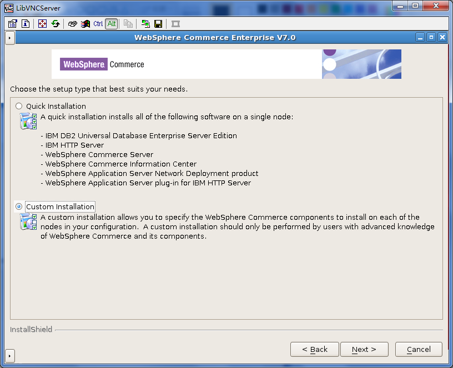Click the LibVNCServer title bar icon

[9, 8]
